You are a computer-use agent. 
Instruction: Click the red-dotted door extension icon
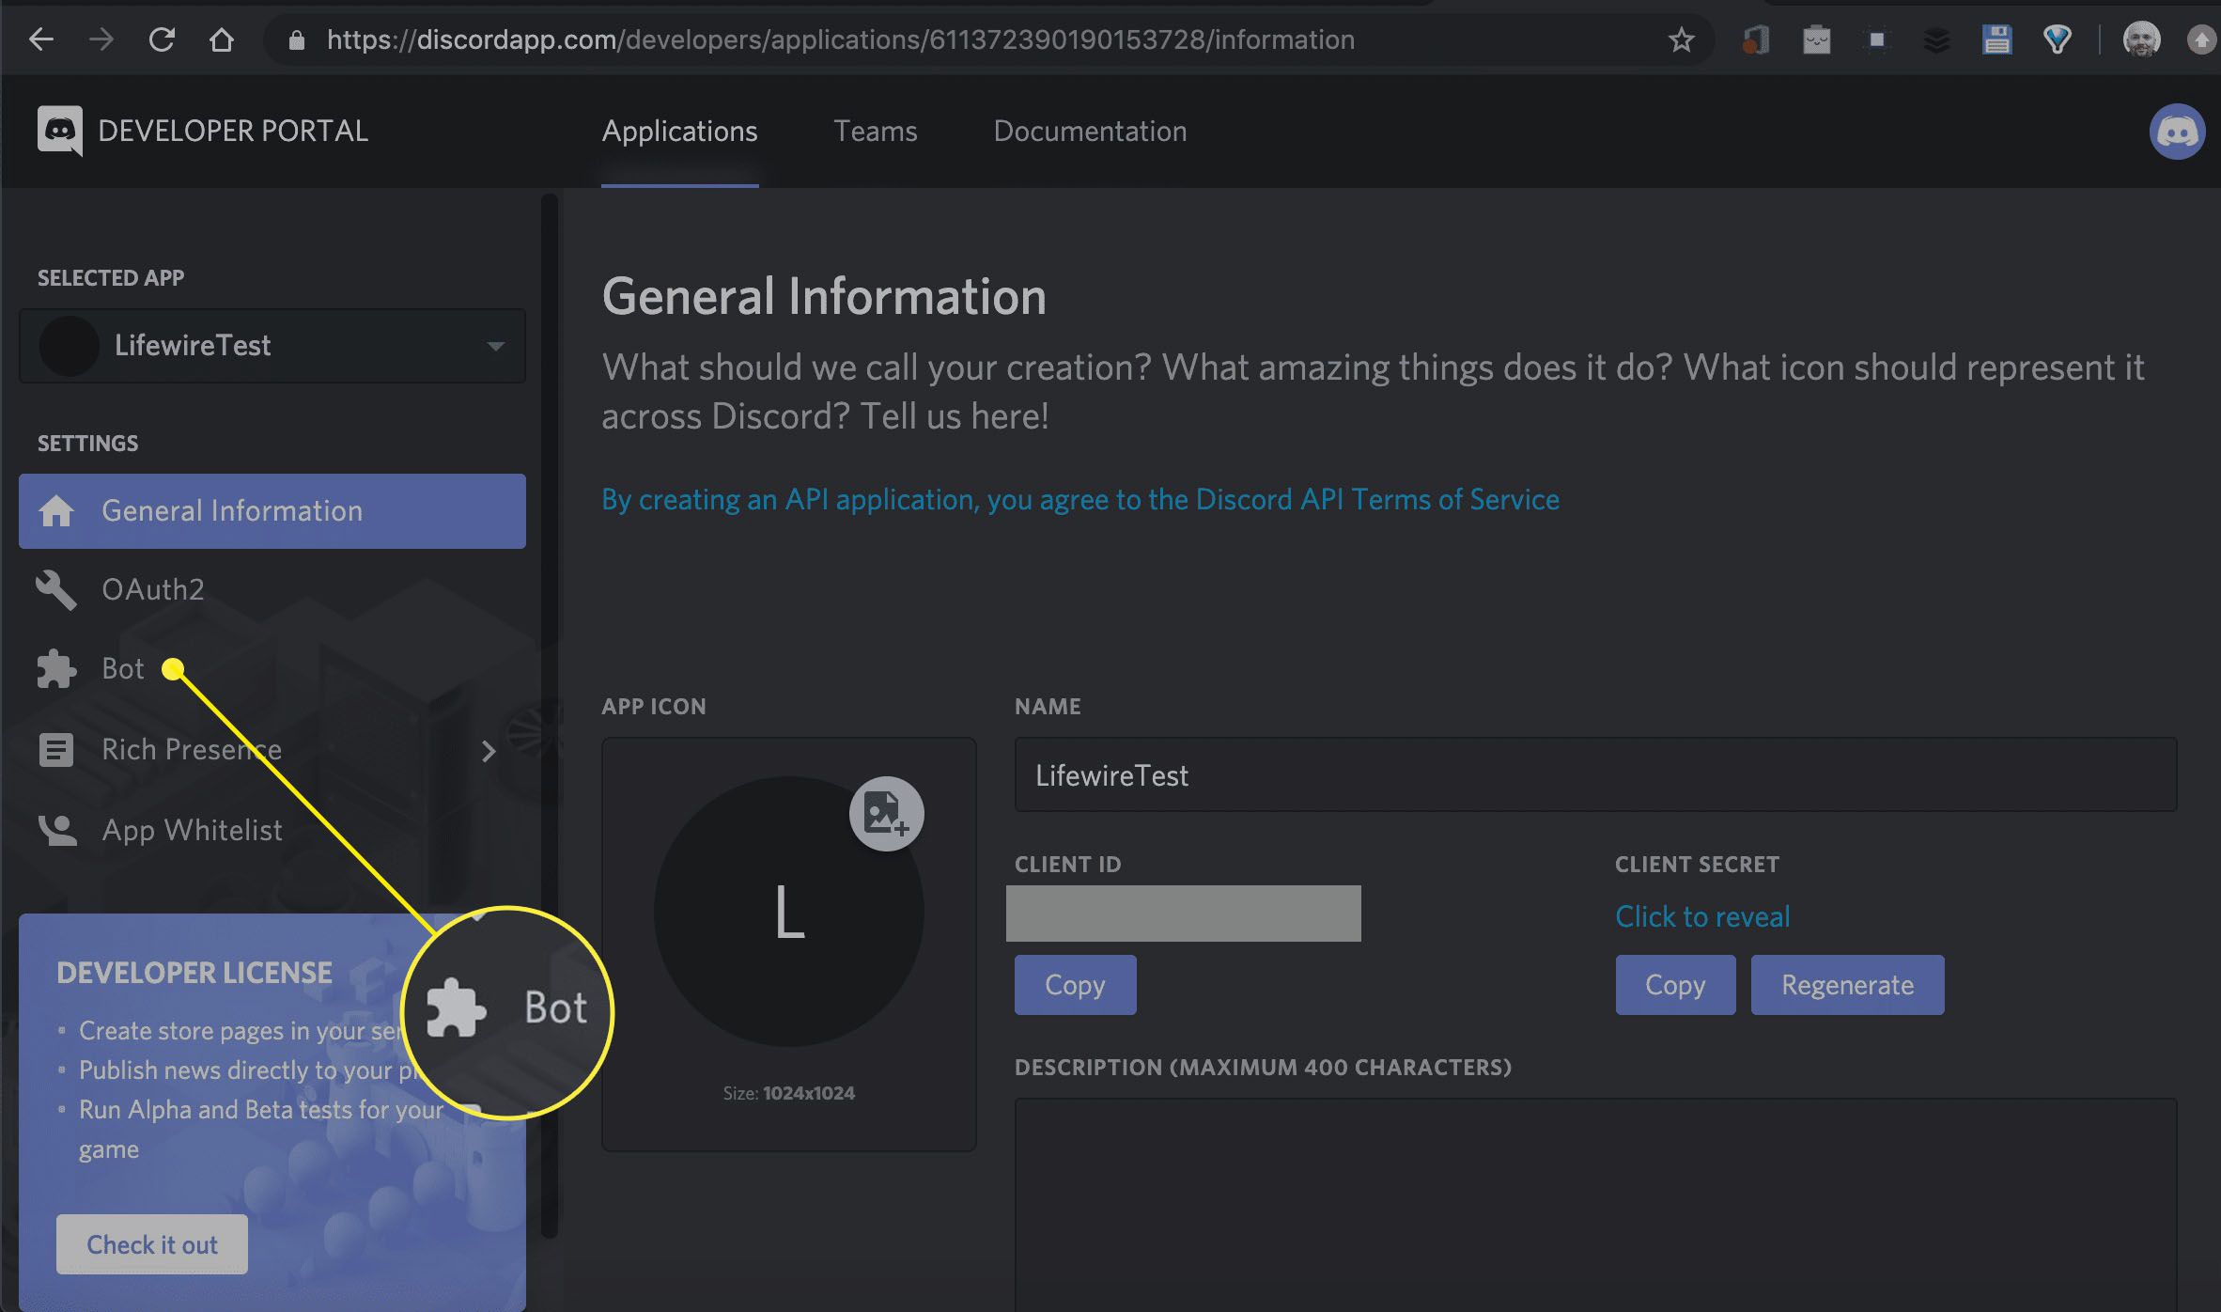tap(1756, 39)
